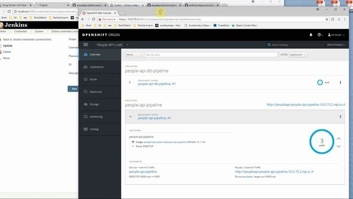Click the Jenkins logo in background window
This screenshot has height=199, width=353.
[x=14, y=25]
